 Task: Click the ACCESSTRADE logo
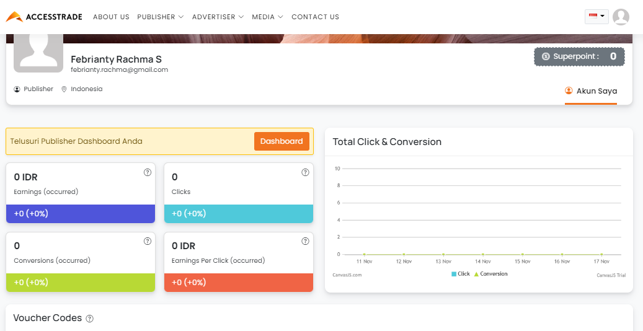point(44,17)
